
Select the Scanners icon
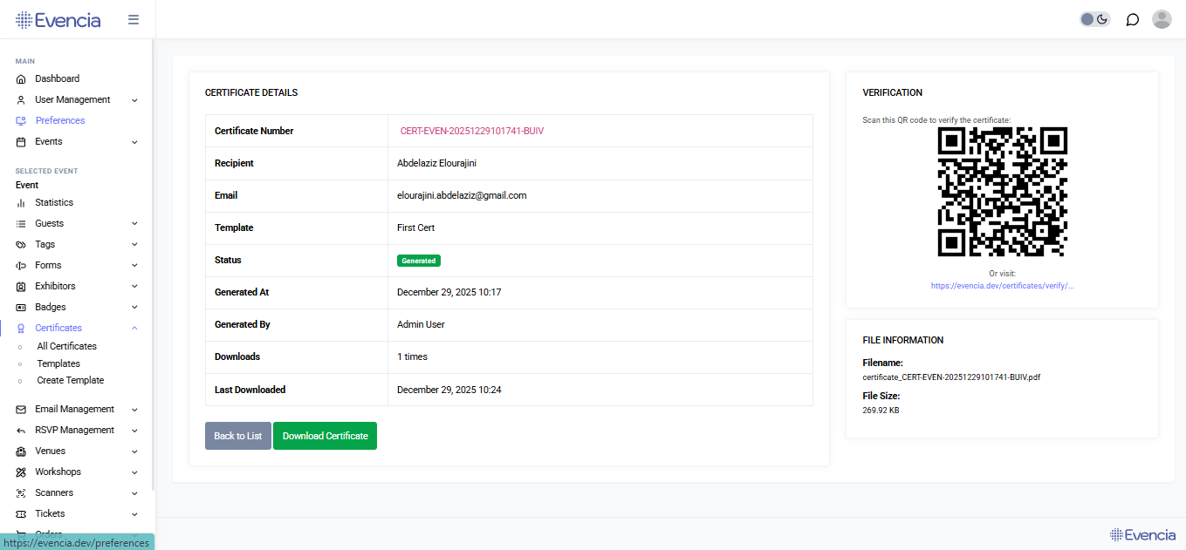pyautogui.click(x=19, y=492)
